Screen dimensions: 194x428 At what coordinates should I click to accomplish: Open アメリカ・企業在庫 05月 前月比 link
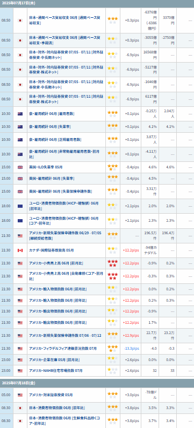(x=54, y=359)
